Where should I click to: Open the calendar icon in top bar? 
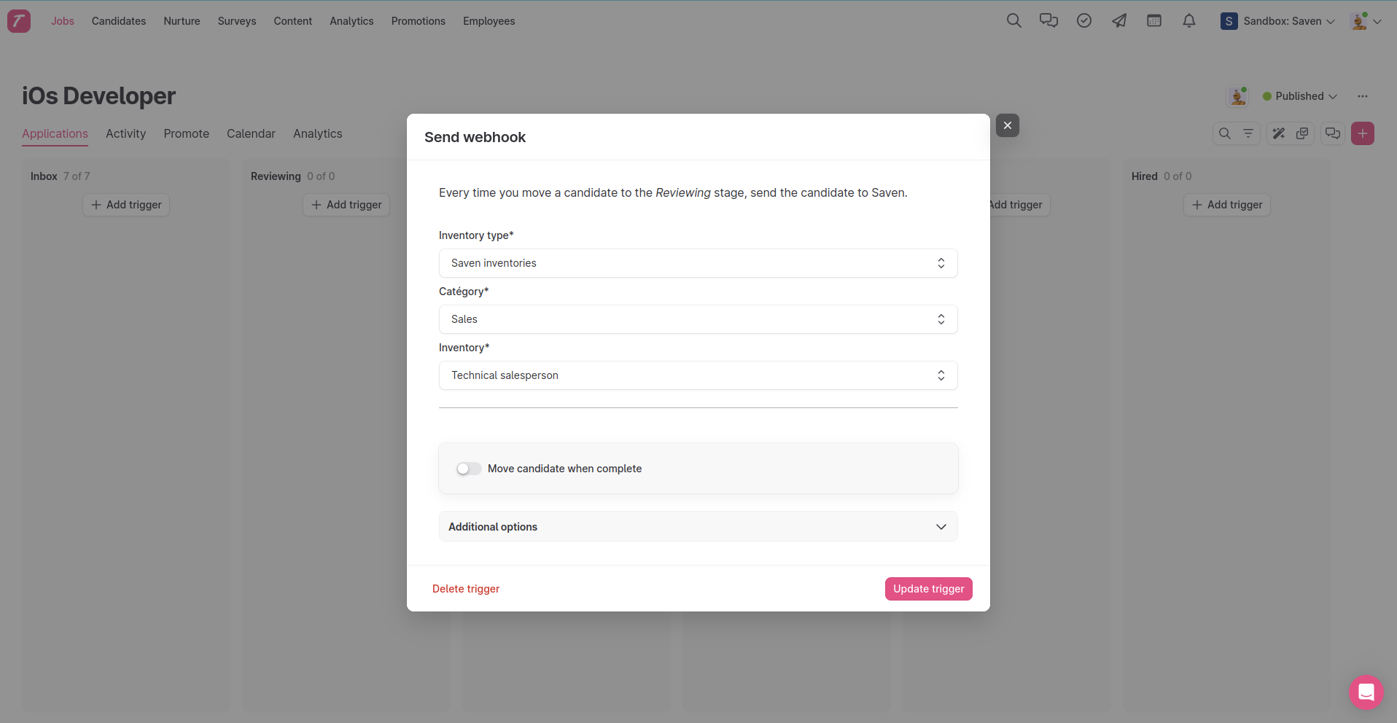click(x=1154, y=21)
